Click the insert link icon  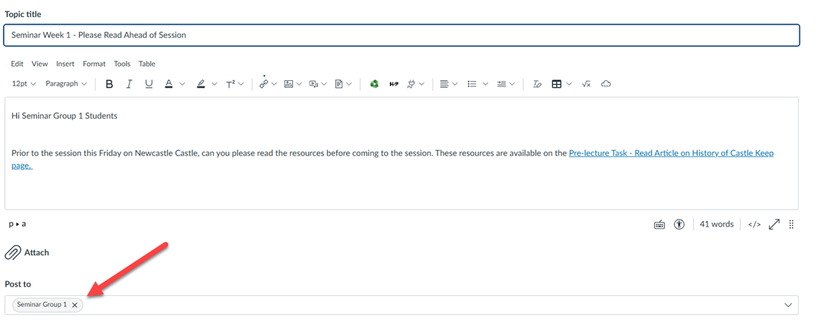point(263,84)
